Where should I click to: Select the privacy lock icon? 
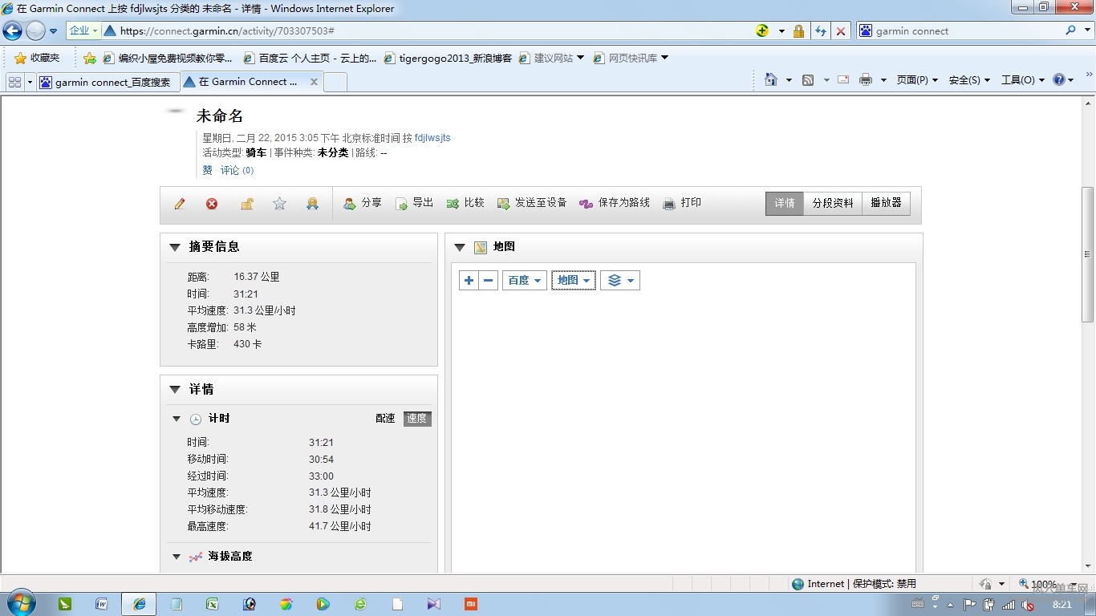click(246, 203)
